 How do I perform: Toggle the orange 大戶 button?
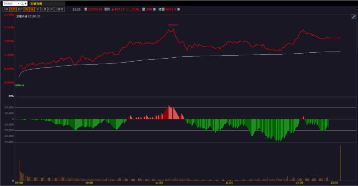[x=13, y=9]
